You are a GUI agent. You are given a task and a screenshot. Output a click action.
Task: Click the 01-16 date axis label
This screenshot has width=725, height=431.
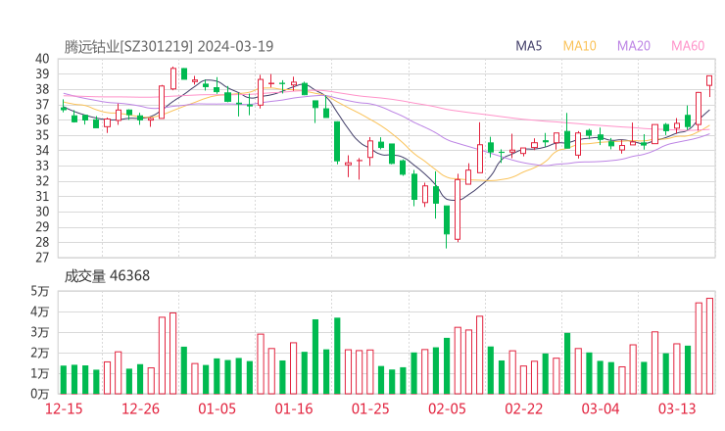(x=294, y=408)
